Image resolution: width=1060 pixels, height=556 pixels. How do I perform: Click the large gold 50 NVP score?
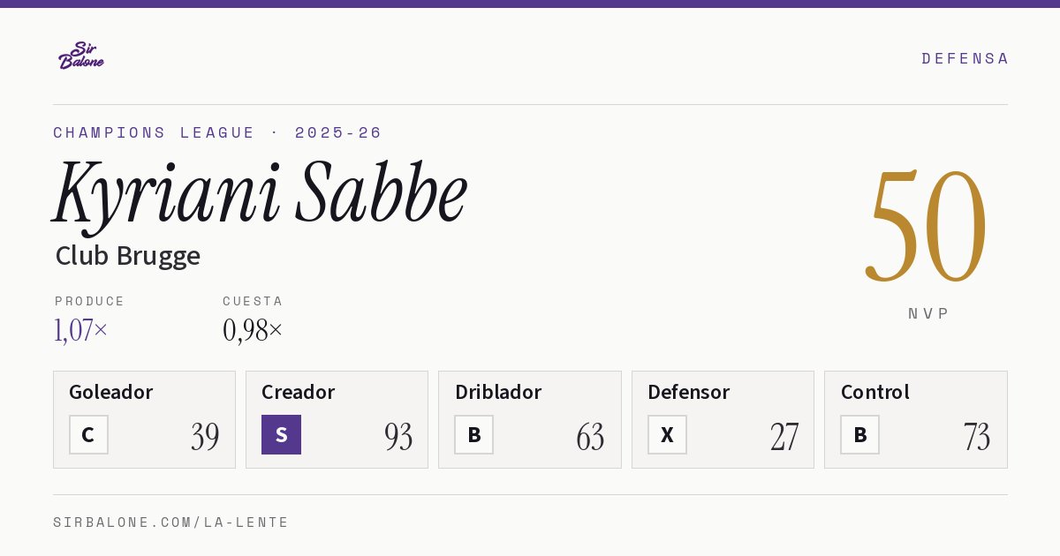[x=927, y=226]
